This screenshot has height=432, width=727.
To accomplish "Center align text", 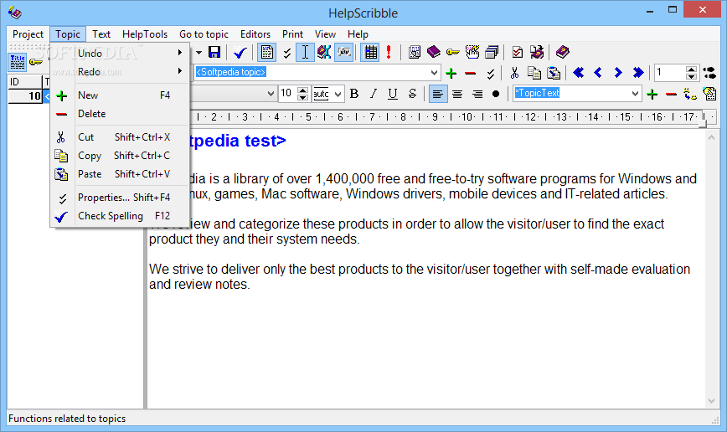I will pos(457,95).
